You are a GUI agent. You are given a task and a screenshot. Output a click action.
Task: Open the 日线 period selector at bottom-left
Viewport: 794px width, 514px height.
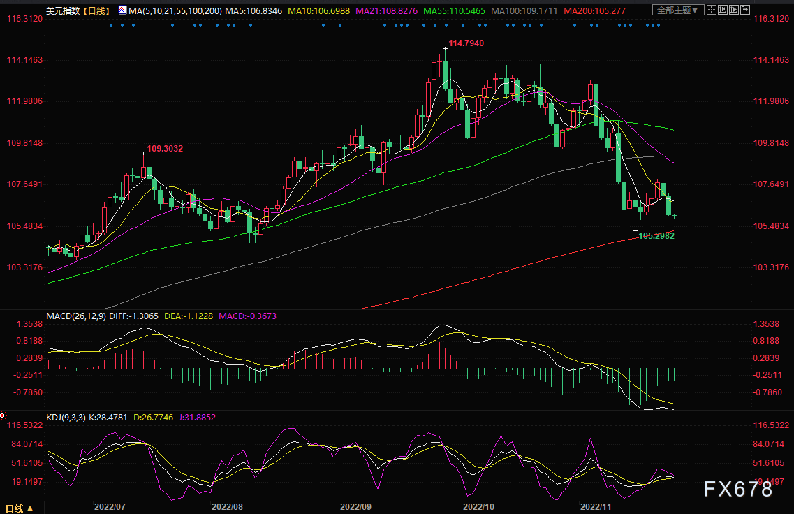click(14, 507)
